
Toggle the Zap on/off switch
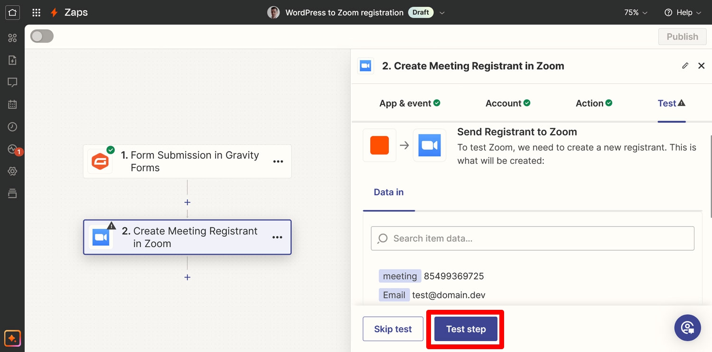(42, 36)
